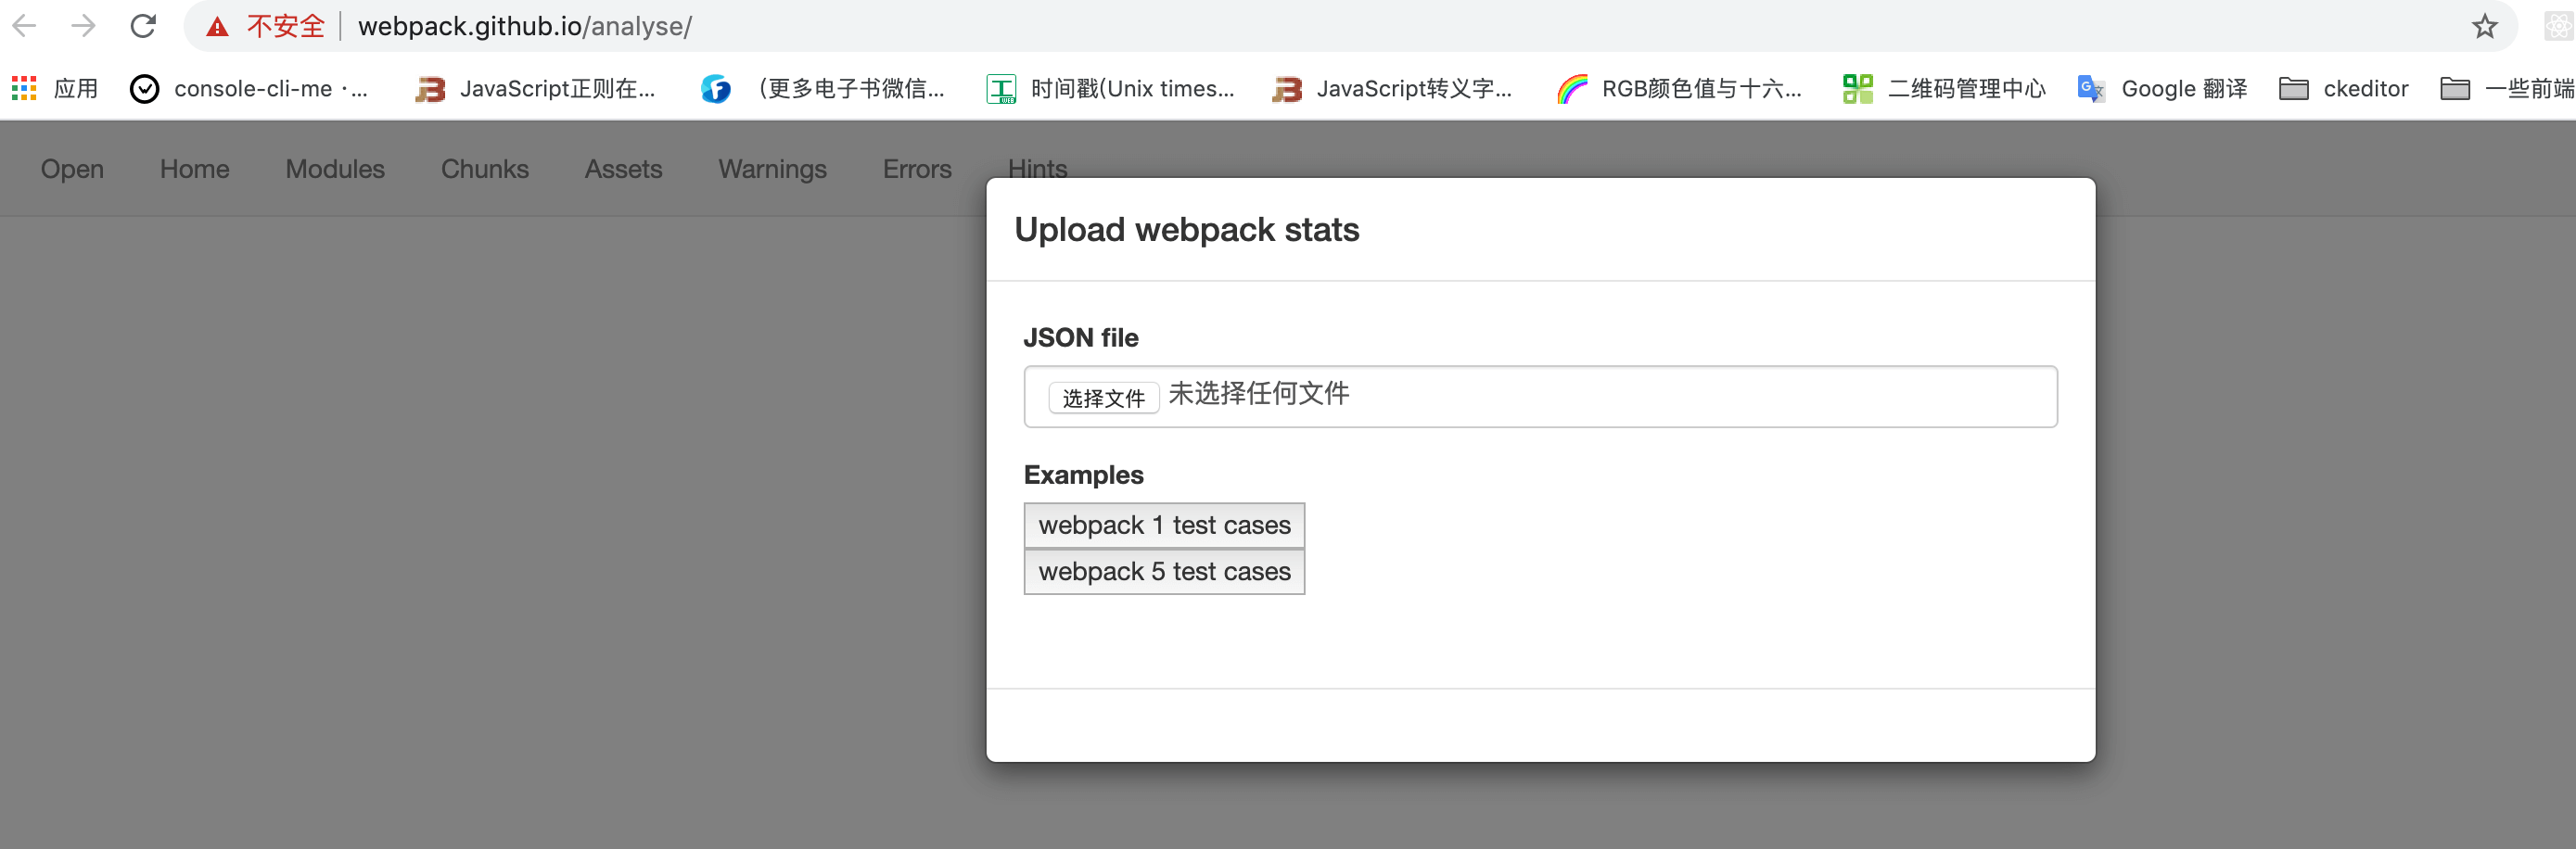Click the browser reload icon
2576x849 pixels.
point(143,26)
